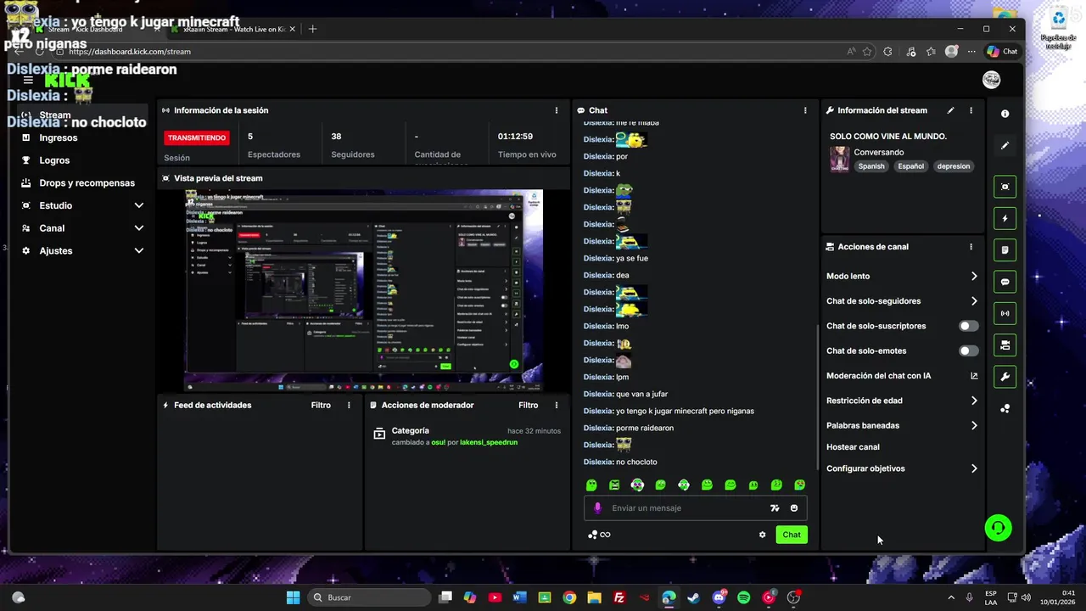The height and width of the screenshot is (611, 1086).
Task: Open options menu of Feed de actividades
Action: (349, 406)
